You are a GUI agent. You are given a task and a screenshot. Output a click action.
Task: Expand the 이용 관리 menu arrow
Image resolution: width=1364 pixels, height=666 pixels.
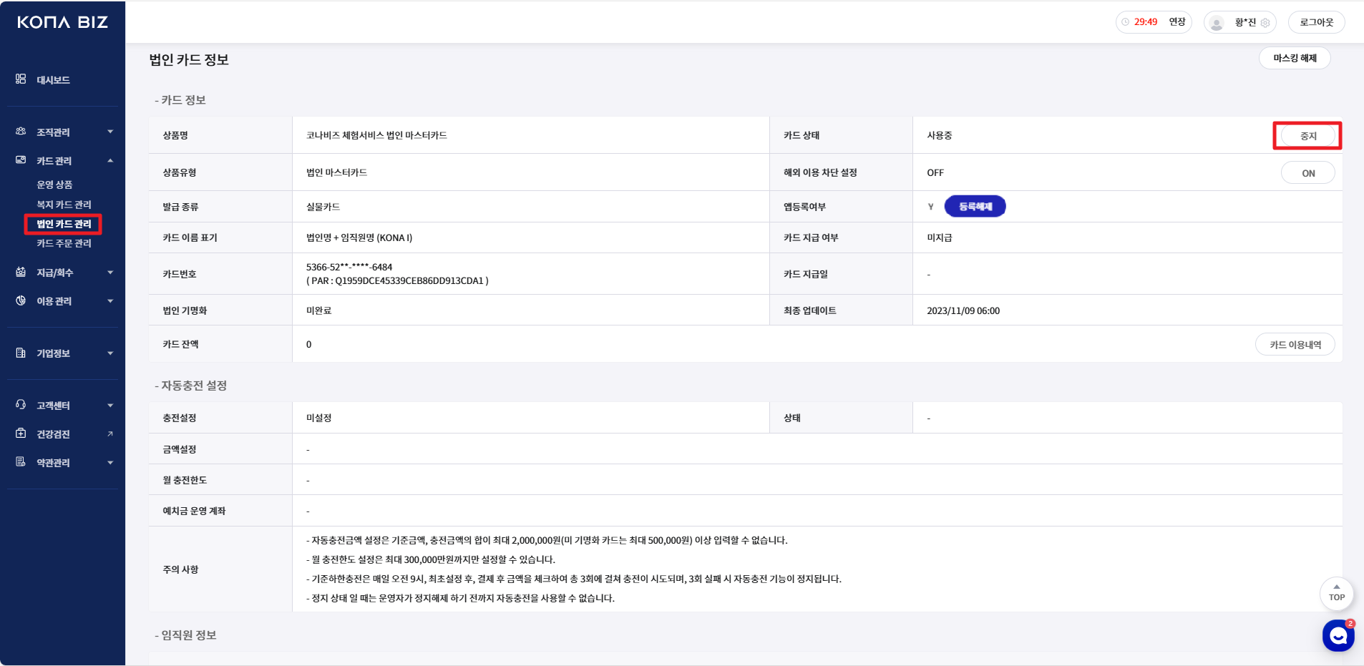pyautogui.click(x=110, y=301)
